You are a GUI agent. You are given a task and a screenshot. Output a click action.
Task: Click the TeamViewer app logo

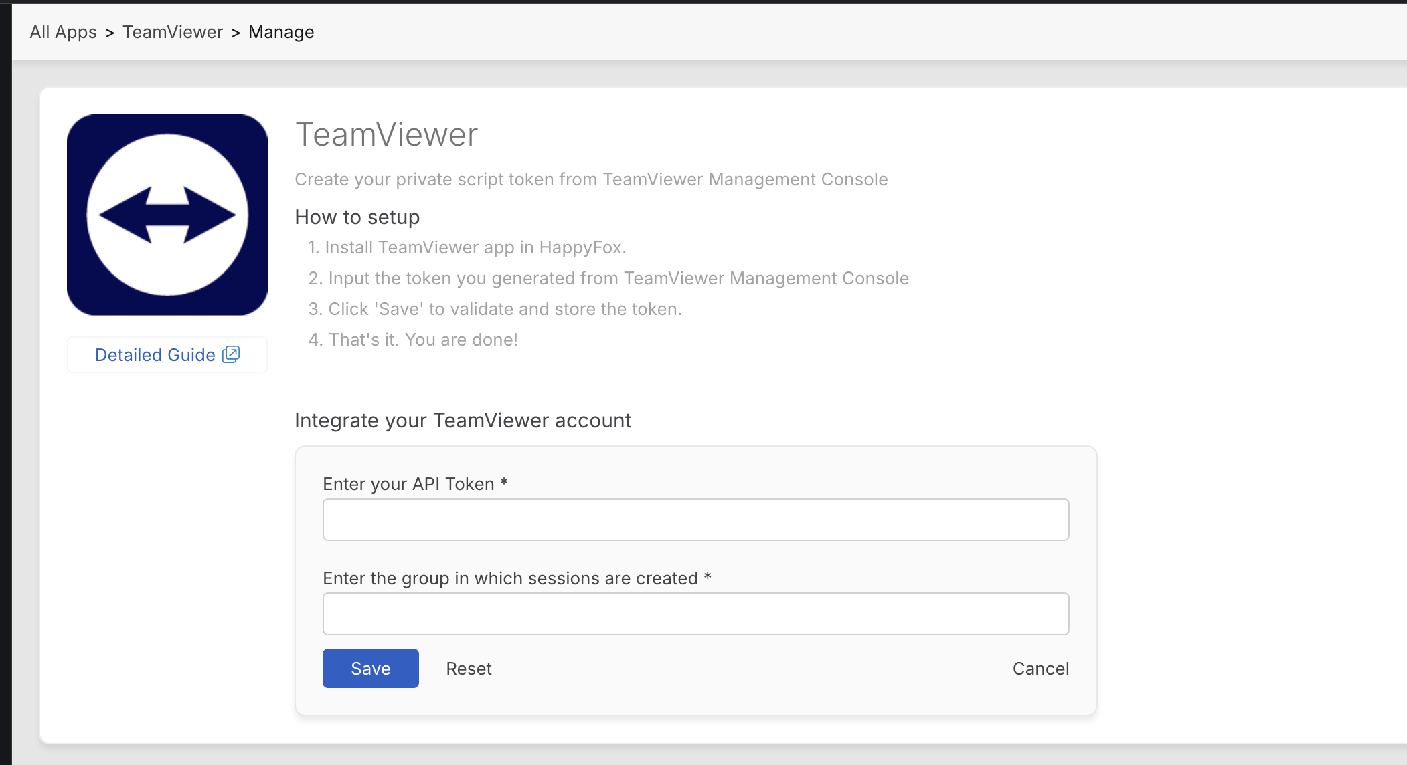pos(167,215)
